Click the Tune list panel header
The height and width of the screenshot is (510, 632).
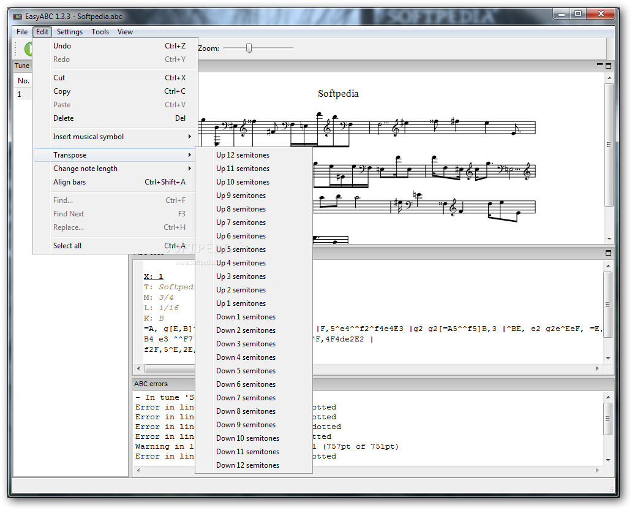pyautogui.click(x=22, y=66)
